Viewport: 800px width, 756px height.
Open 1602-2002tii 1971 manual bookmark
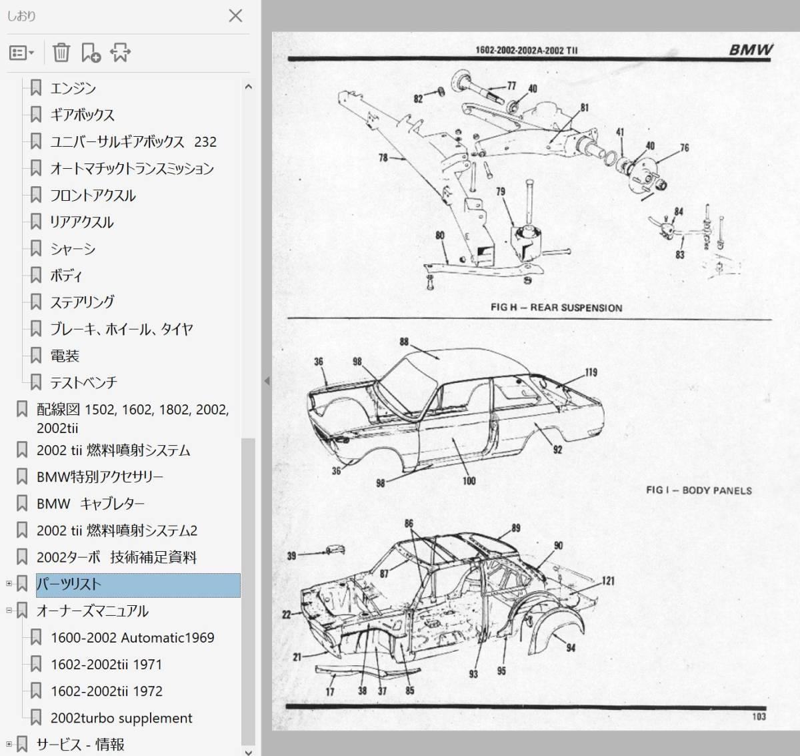tap(107, 664)
